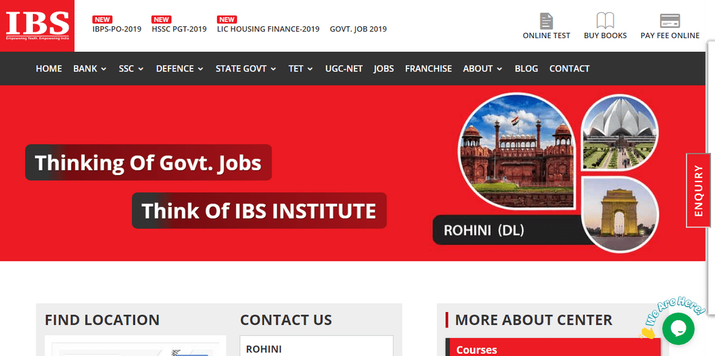Image resolution: width=715 pixels, height=356 pixels.
Task: Click the PAY FEE ONLINE text link
Action: click(670, 36)
